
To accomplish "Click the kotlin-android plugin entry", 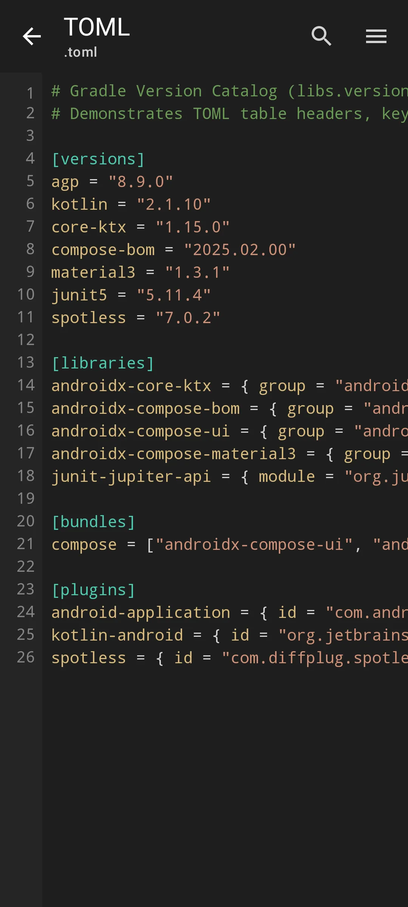I will 230,635.
